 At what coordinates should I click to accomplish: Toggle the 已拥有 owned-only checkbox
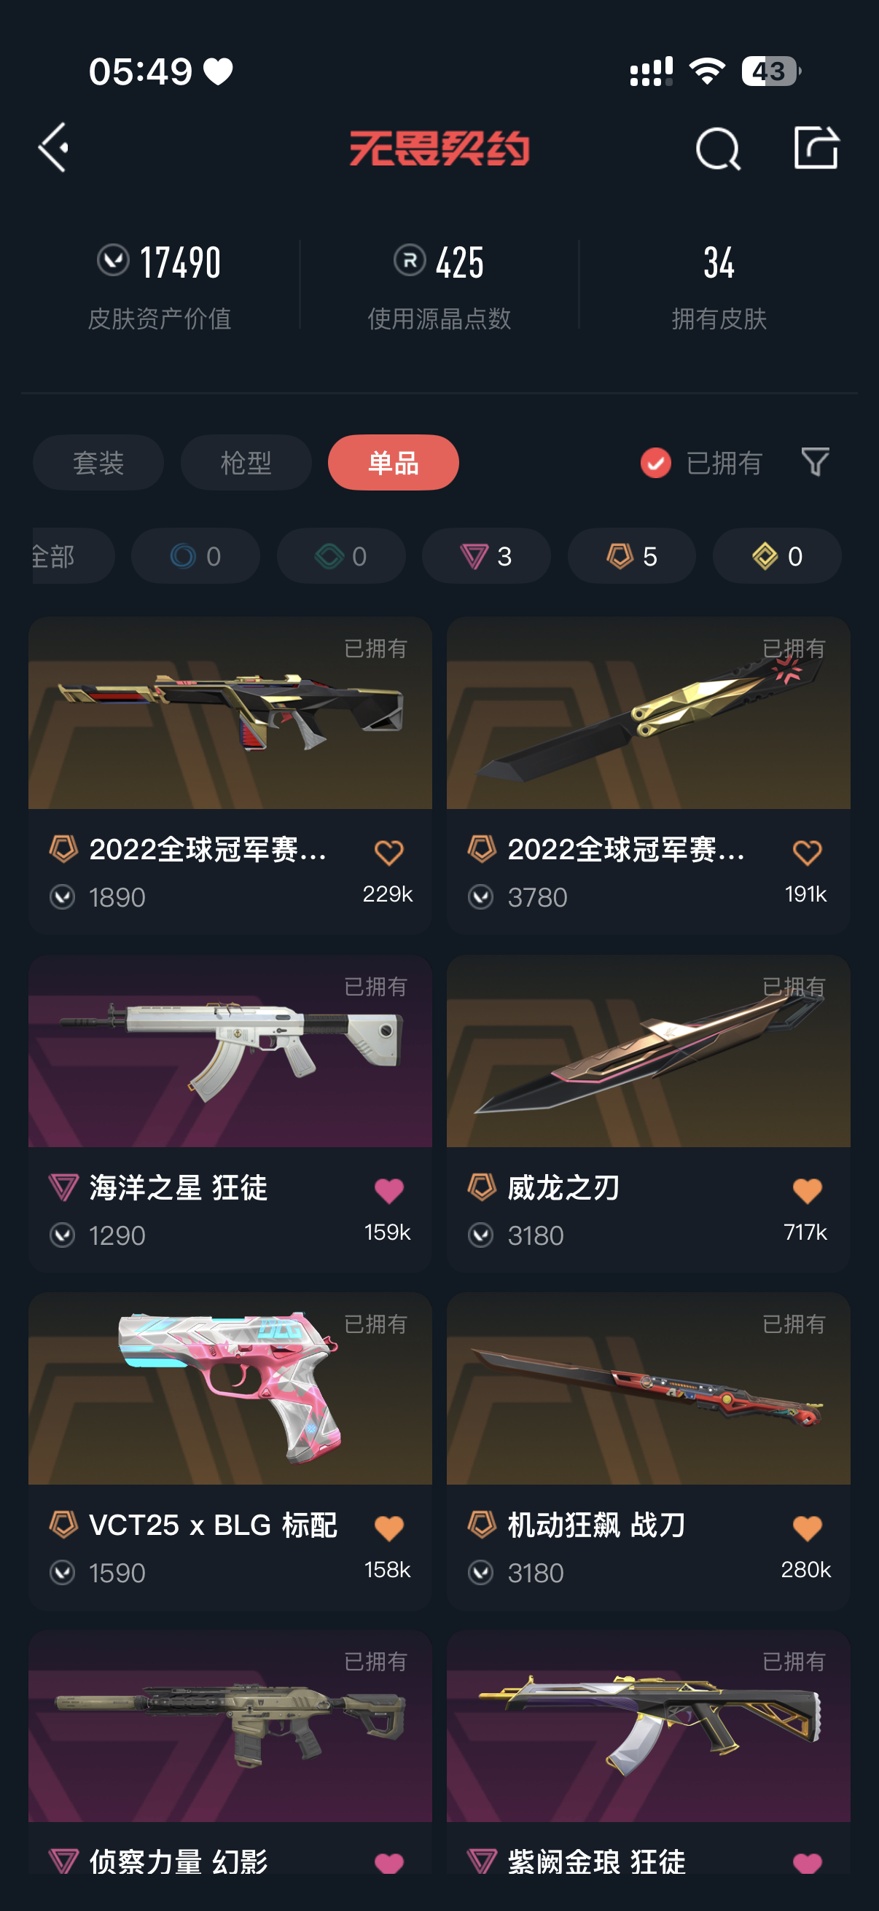(655, 463)
